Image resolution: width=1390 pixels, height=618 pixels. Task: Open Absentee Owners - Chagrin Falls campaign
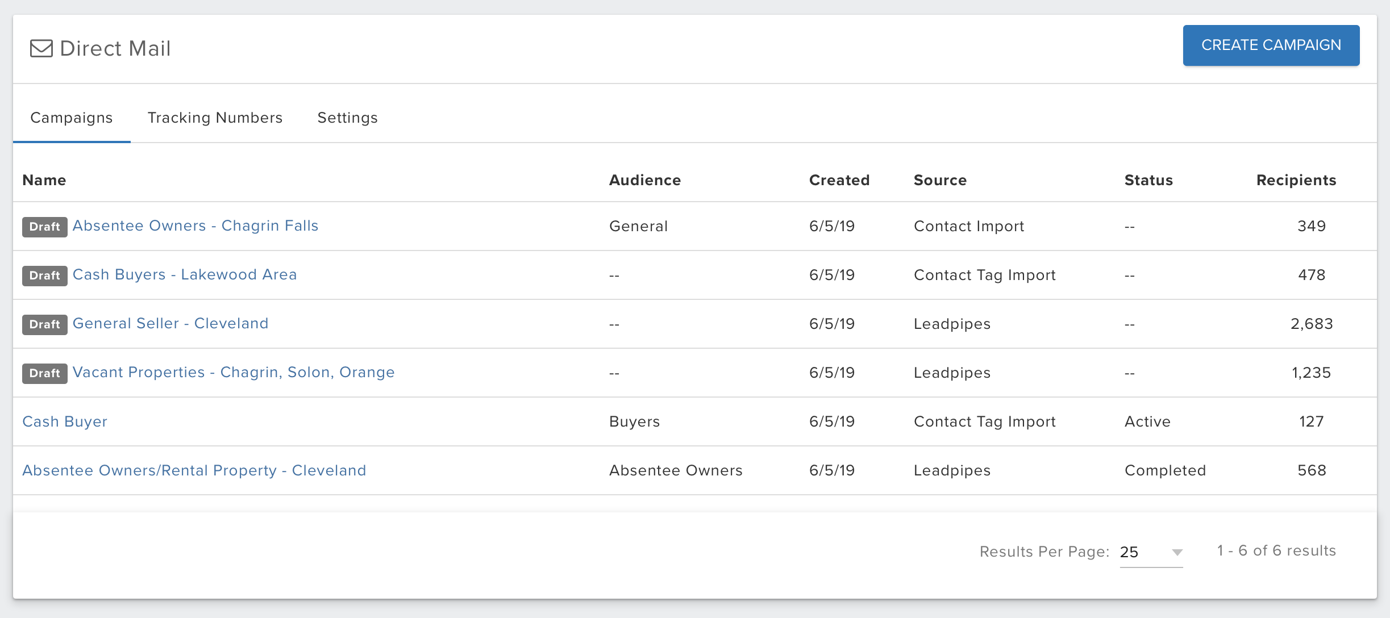click(x=195, y=226)
